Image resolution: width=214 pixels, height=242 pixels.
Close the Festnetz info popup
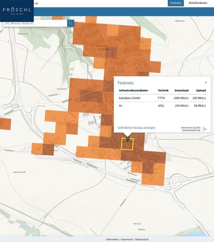point(206,83)
